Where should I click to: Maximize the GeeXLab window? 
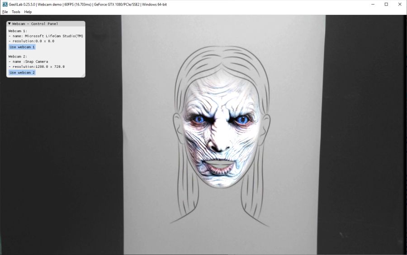coord(386,5)
